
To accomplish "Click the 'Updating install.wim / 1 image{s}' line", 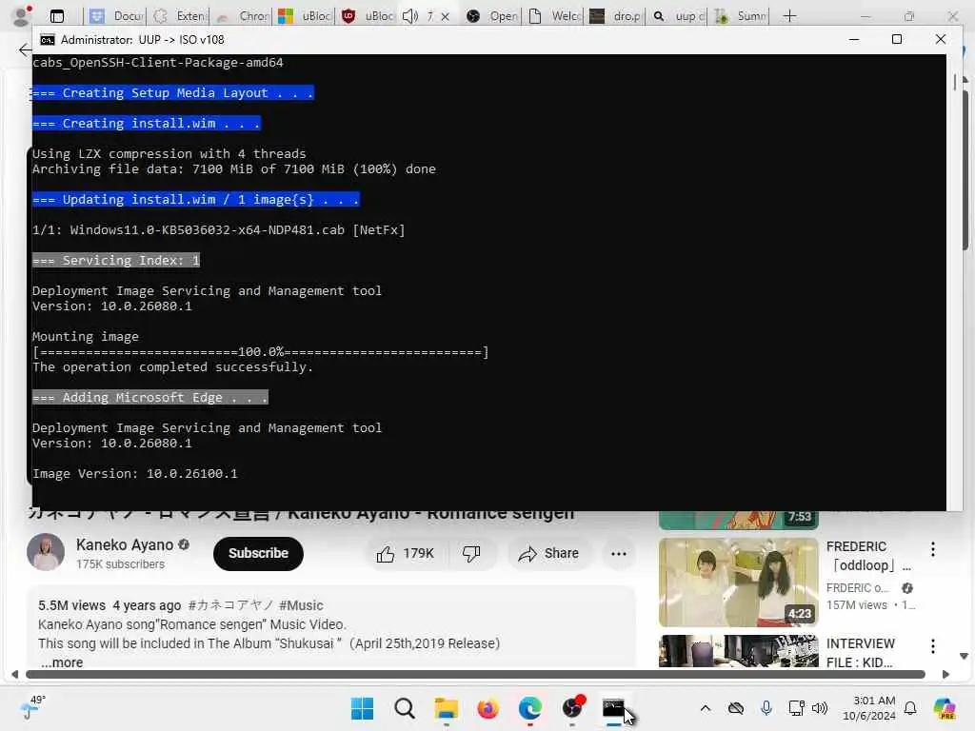I will pos(196,200).
